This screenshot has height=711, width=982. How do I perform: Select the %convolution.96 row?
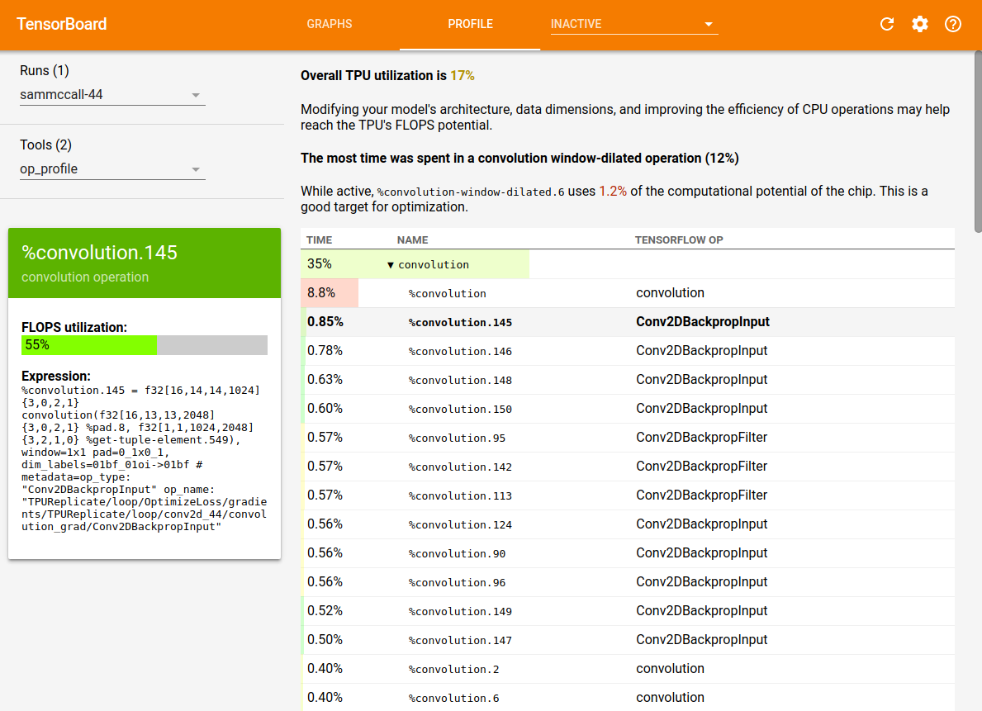(628, 581)
